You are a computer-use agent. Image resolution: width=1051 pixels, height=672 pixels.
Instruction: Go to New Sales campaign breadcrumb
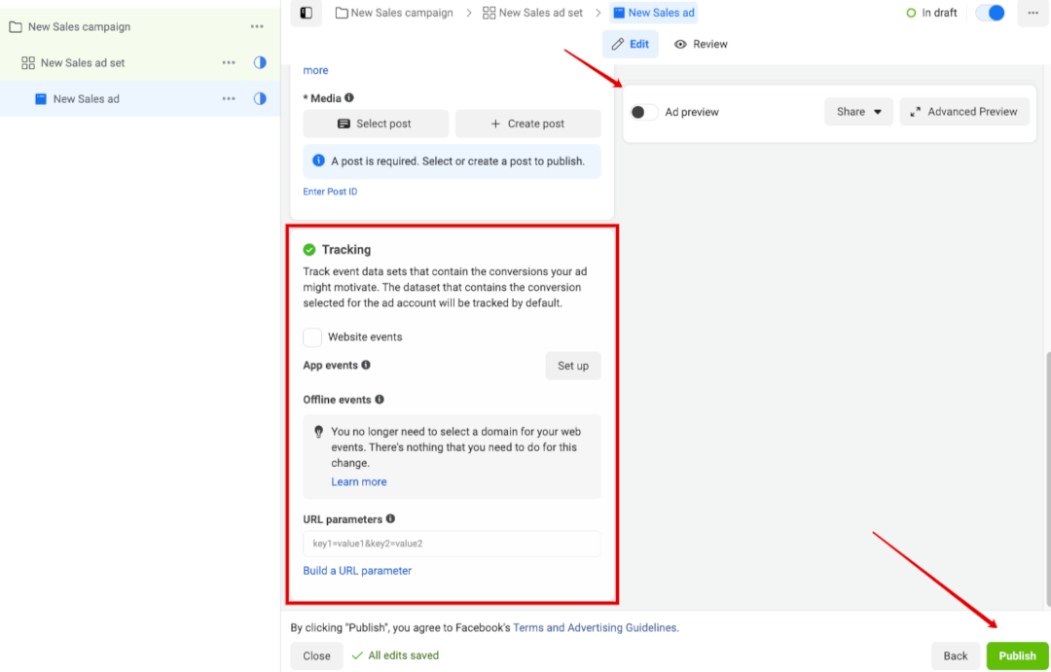tap(394, 13)
